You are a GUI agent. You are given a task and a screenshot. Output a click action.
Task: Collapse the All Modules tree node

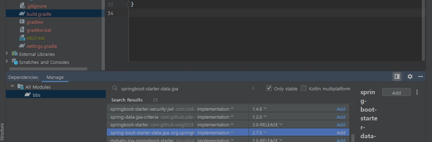coord(13,86)
